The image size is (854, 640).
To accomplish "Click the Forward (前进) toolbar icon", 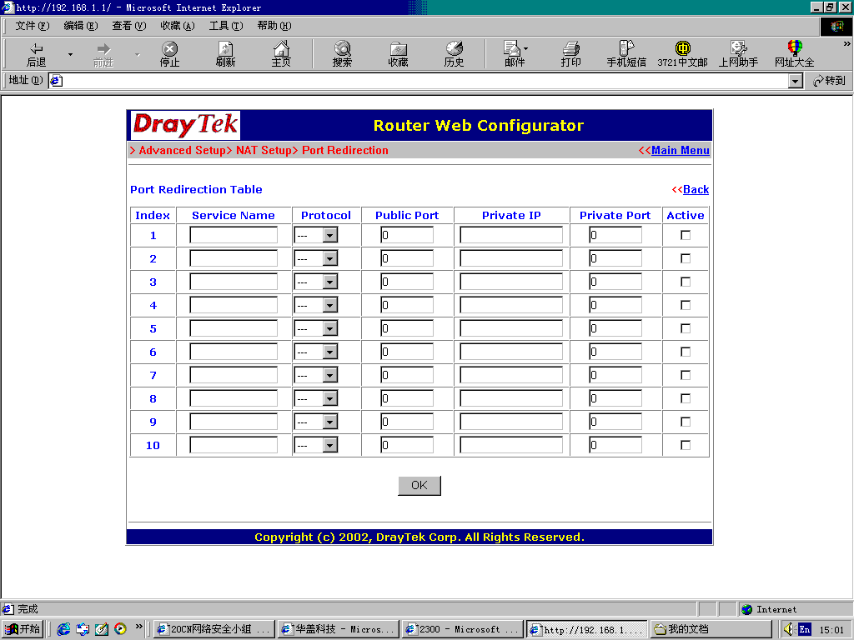I will point(103,54).
